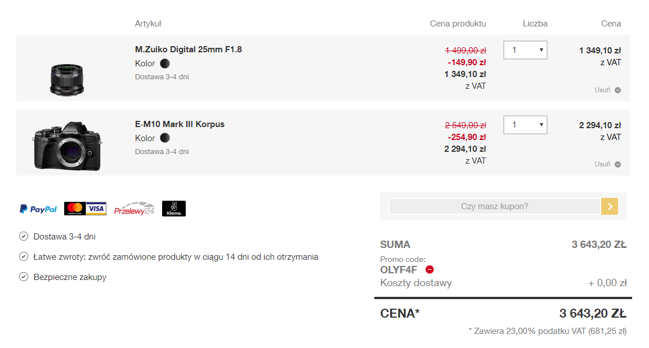This screenshot has width=649, height=348.
Task: Click the Przelewy24 payment logo
Action: point(134,209)
